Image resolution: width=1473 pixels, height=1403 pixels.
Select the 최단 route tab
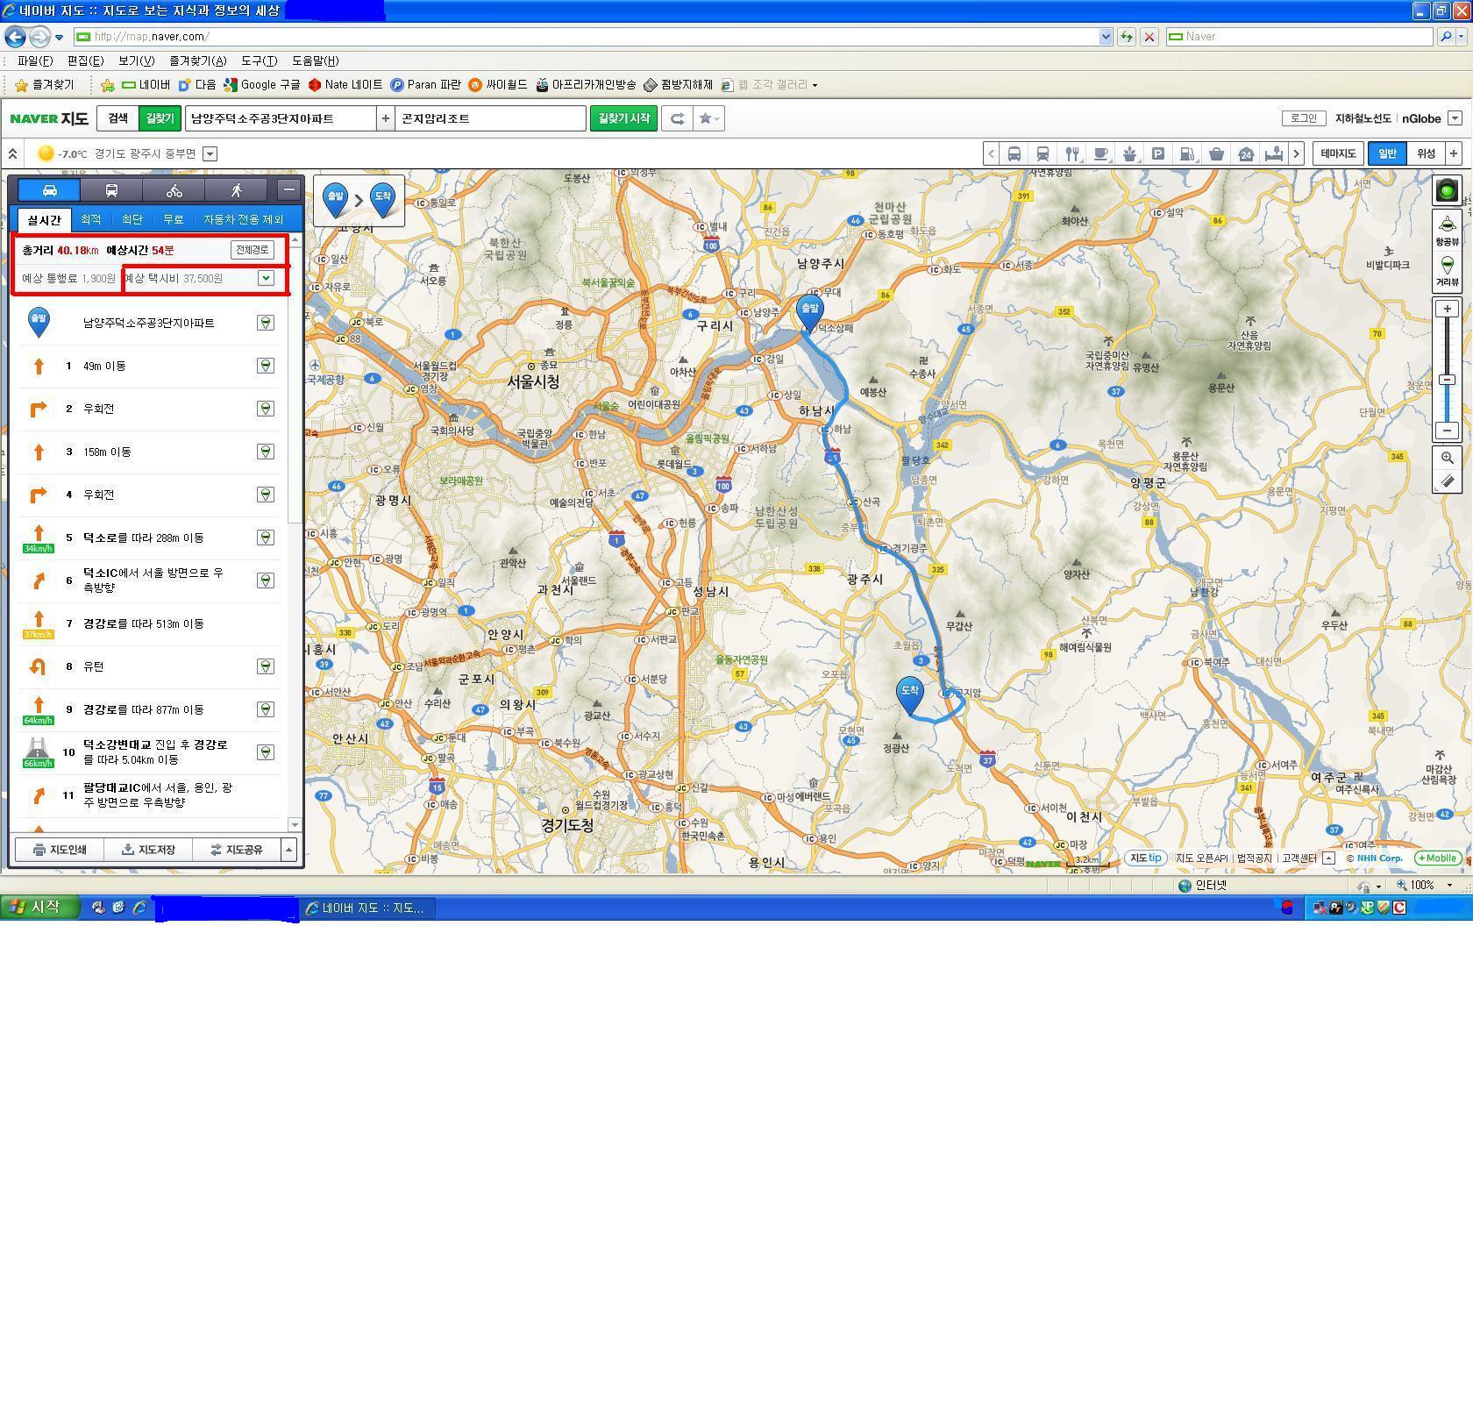[x=132, y=219]
